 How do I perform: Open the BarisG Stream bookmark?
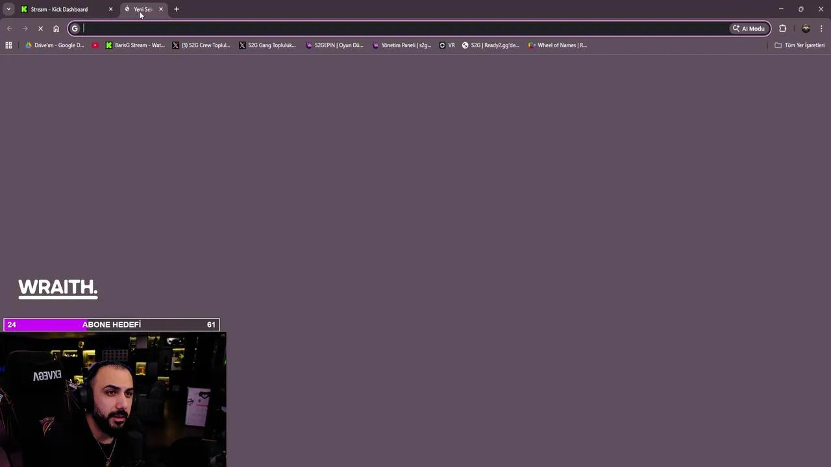[134, 45]
